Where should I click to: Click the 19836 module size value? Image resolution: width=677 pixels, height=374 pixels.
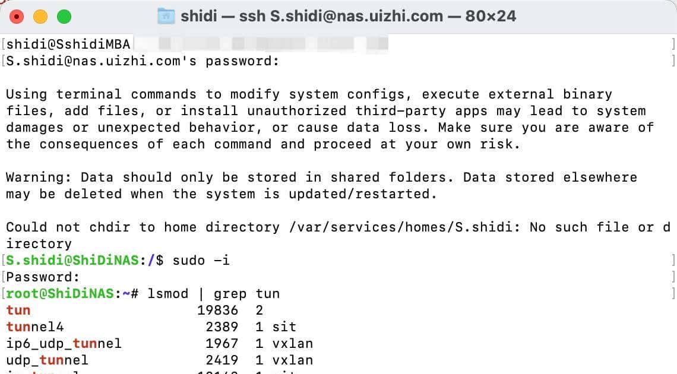[x=217, y=310]
